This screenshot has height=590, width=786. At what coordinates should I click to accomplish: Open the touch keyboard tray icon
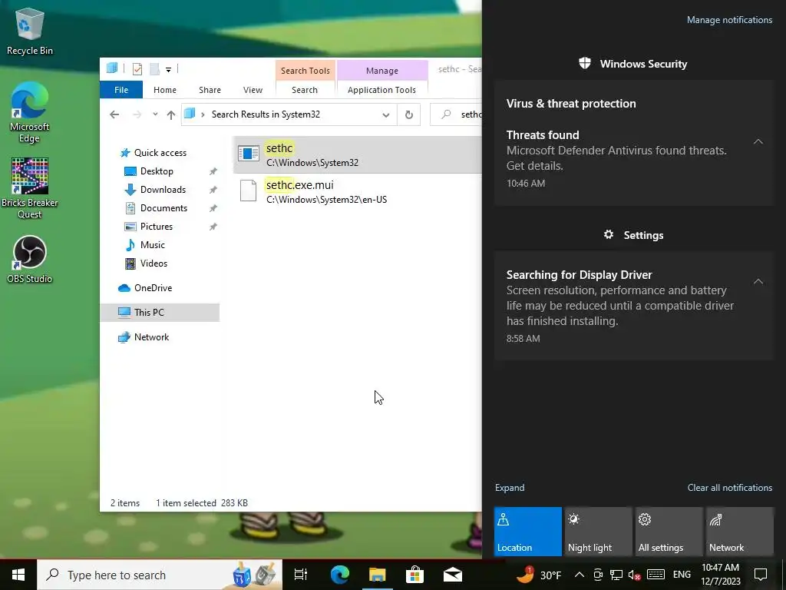(656, 575)
